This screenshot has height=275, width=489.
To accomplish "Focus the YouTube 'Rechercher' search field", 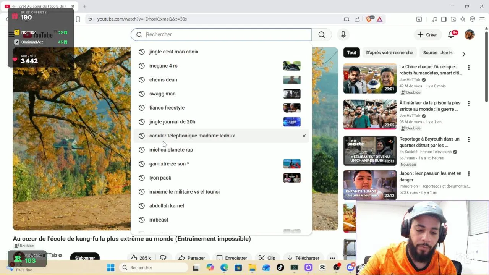I will [221, 35].
